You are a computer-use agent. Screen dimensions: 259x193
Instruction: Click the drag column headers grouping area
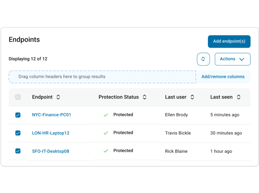(102, 77)
